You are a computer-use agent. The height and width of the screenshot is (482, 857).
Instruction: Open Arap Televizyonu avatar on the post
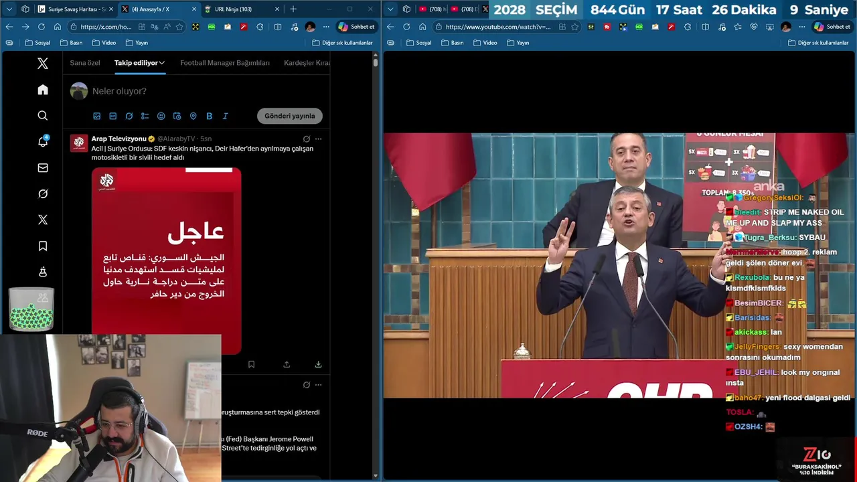point(80,143)
